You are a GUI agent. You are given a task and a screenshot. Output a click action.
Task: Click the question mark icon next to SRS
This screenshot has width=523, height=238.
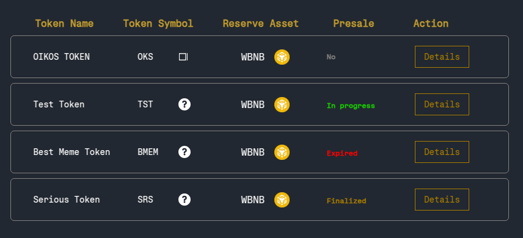(x=185, y=200)
